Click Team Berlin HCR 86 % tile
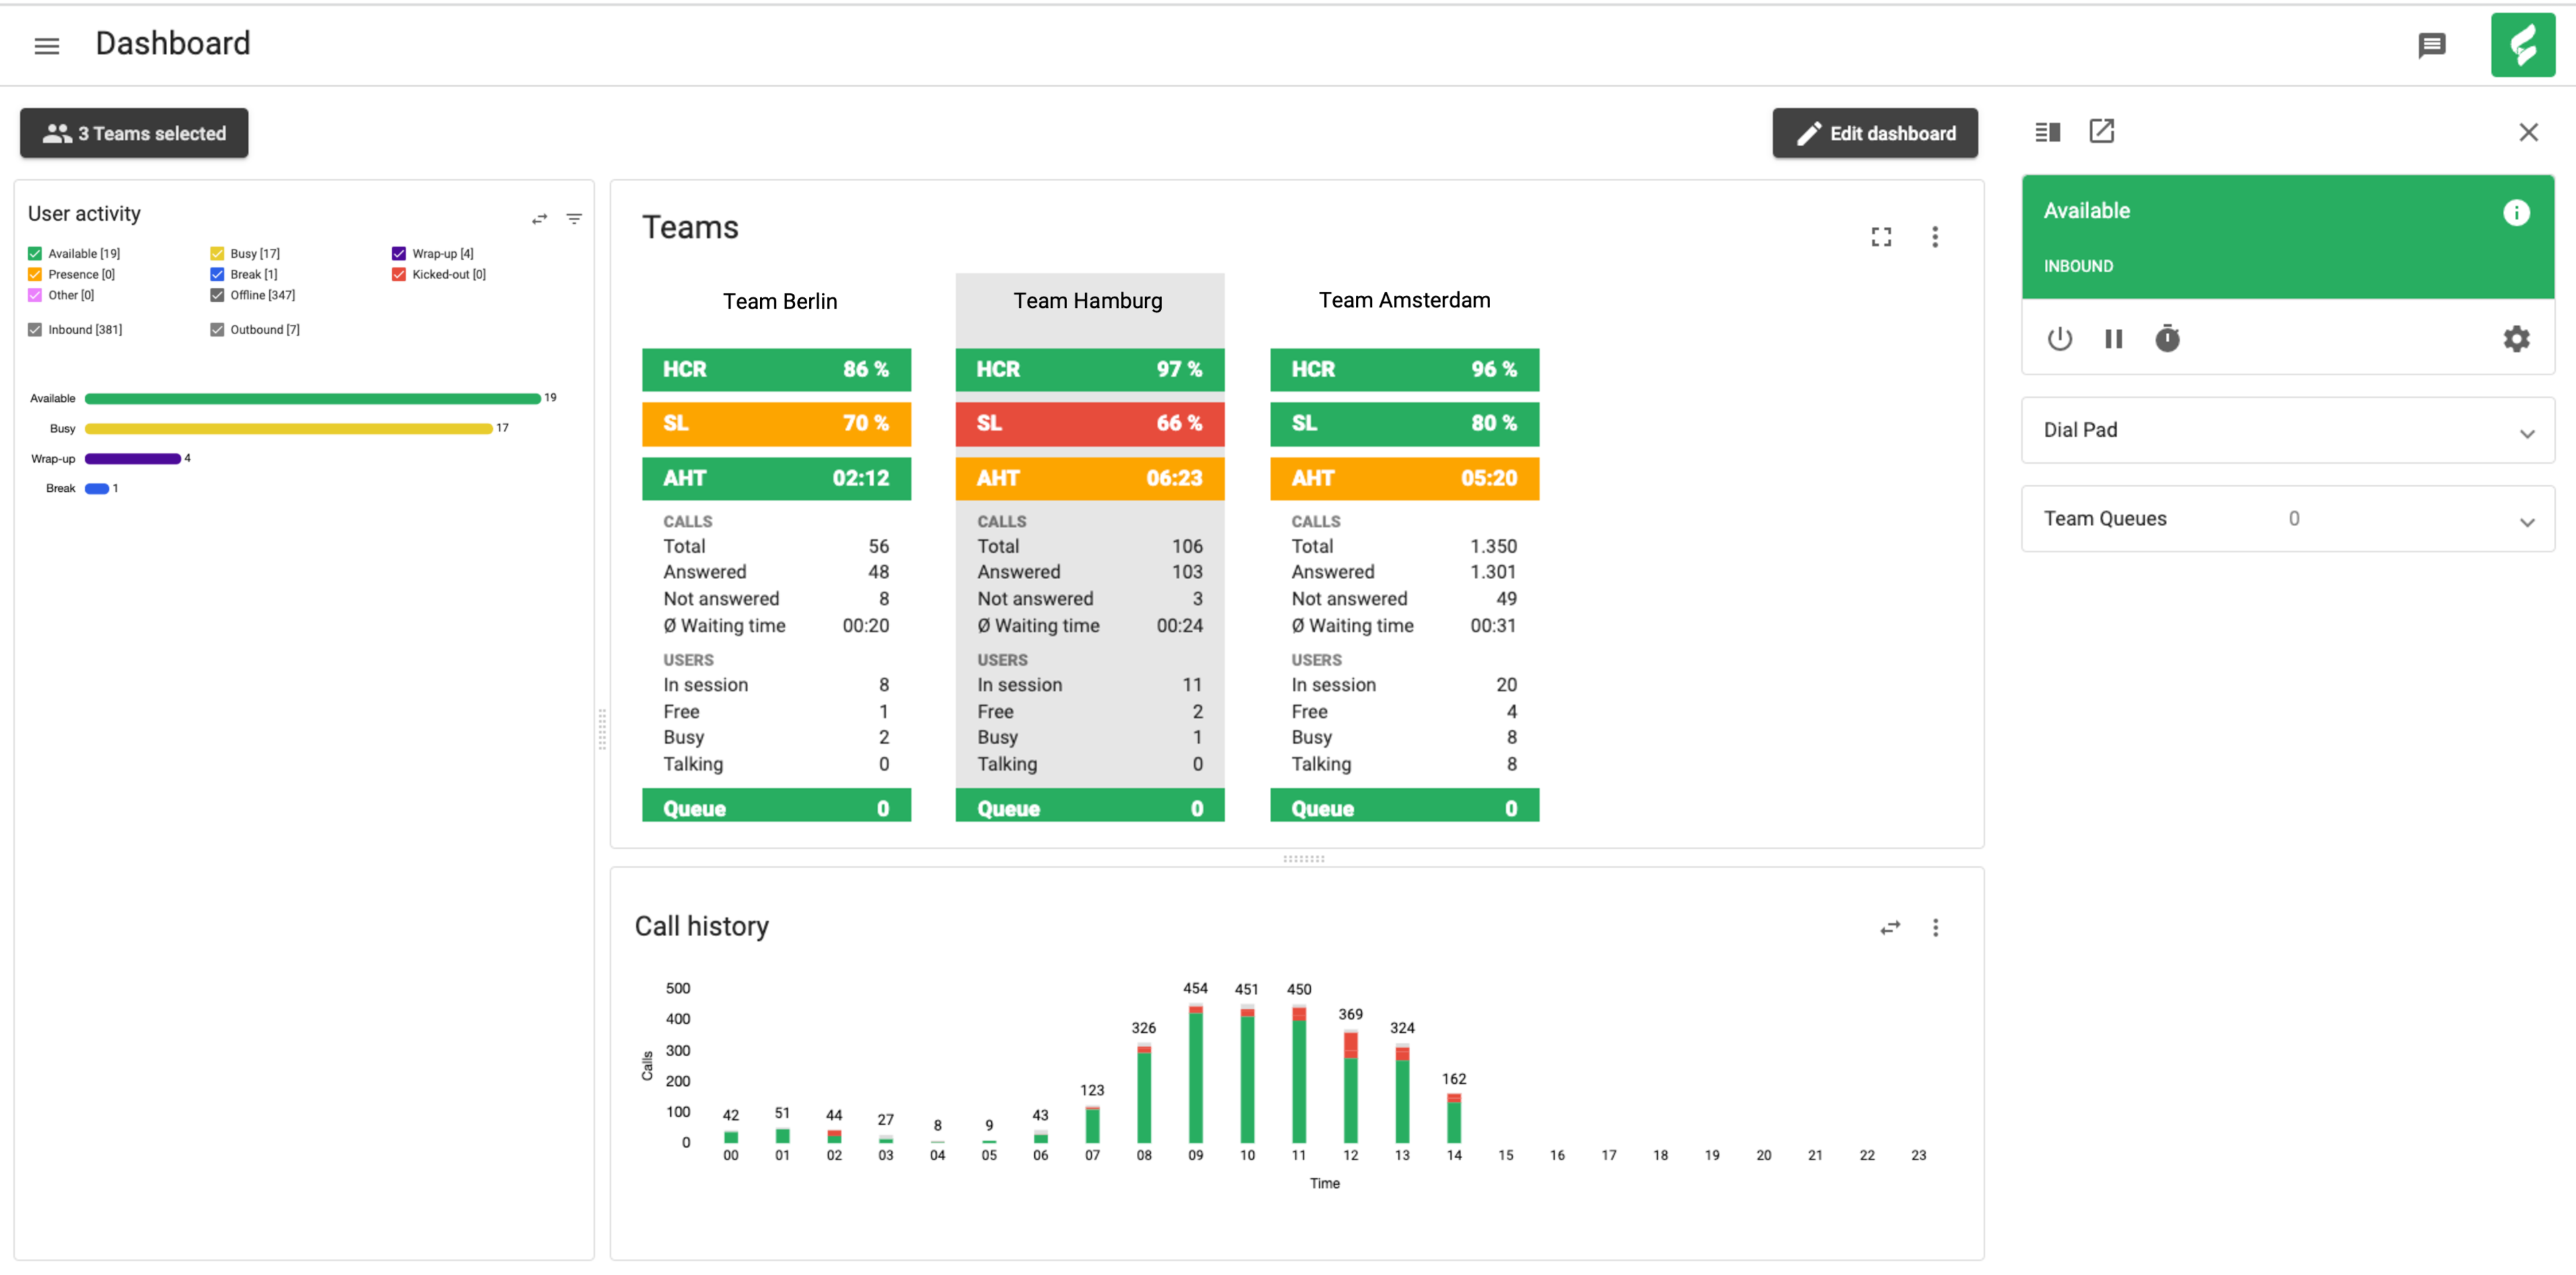The height and width of the screenshot is (1275, 2576). (x=776, y=370)
